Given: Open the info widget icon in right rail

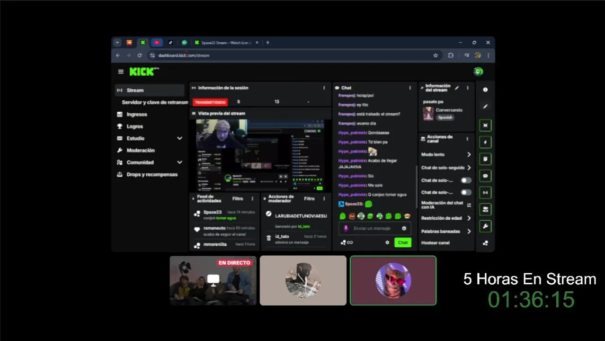Looking at the screenshot, I should [x=485, y=90].
